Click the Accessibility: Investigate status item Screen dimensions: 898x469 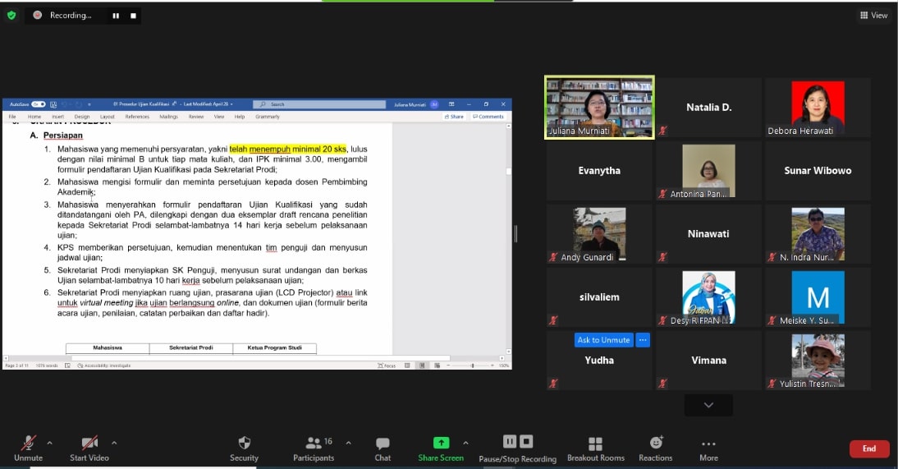103,366
